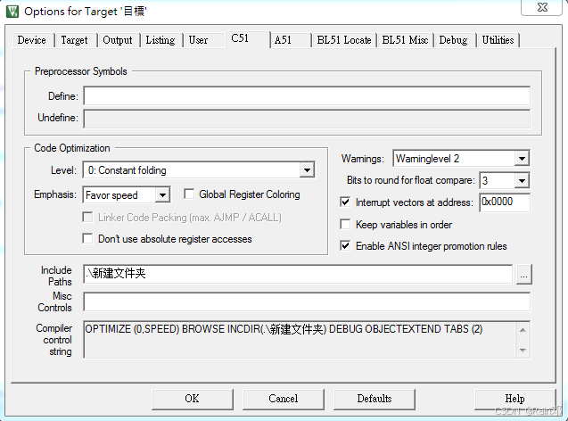Click the Cancel button
The height and width of the screenshot is (421, 568).
tap(283, 399)
